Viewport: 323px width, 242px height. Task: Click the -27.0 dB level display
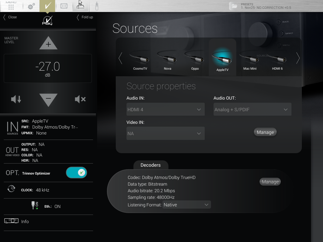(48, 68)
